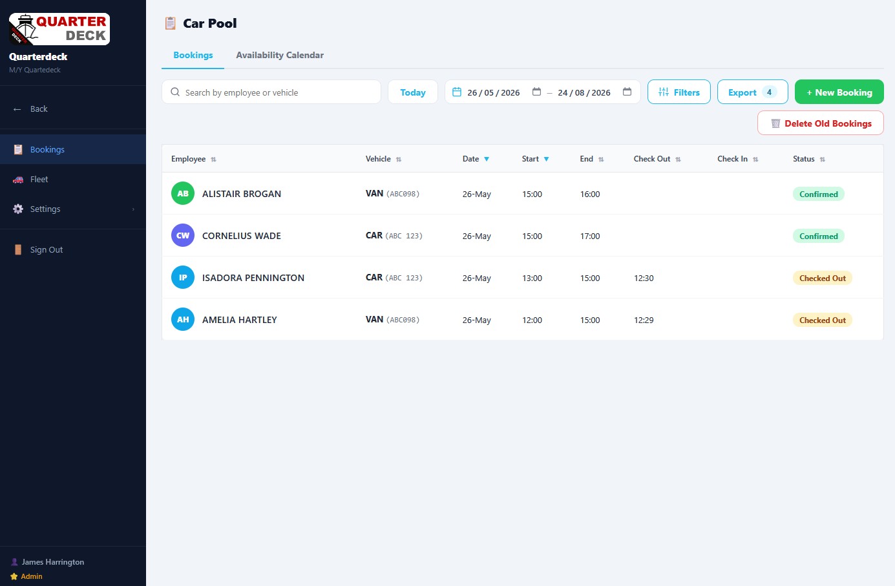The height and width of the screenshot is (586, 895).
Task: Click check out time 12:30
Action: (x=644, y=278)
